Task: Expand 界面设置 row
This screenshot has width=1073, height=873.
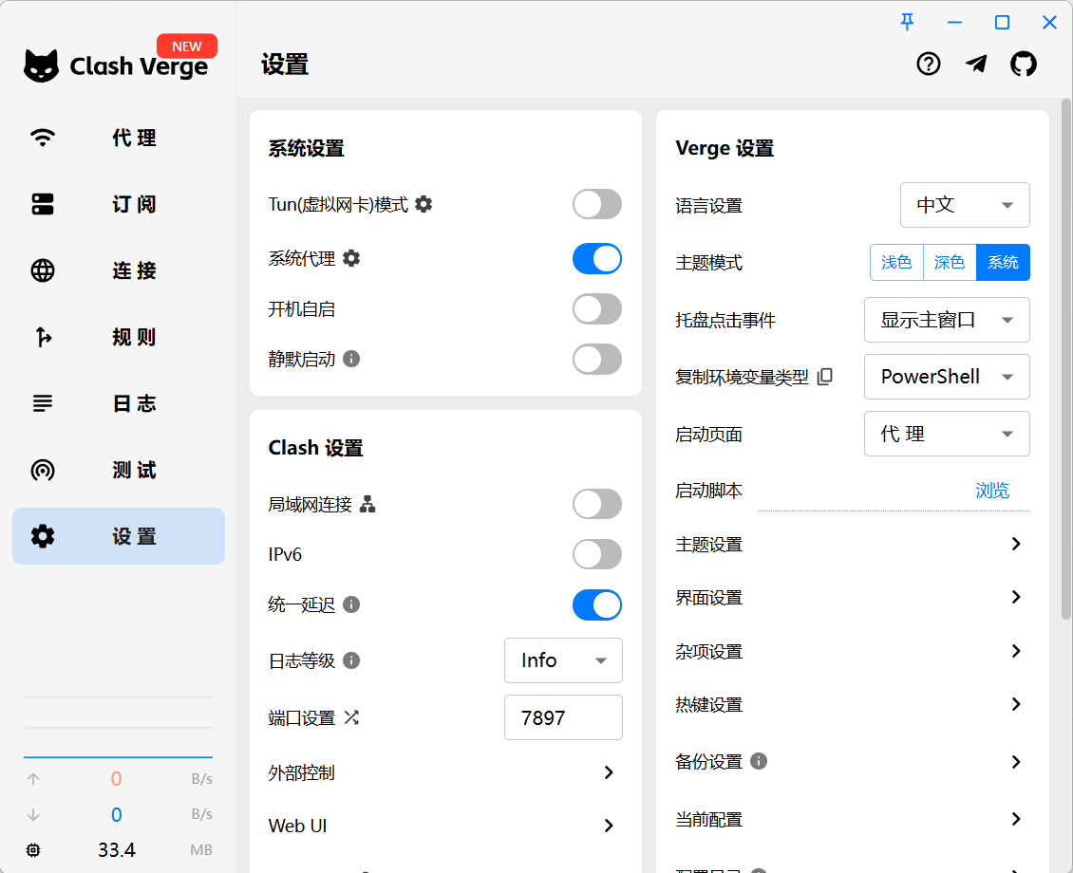Action: [852, 598]
